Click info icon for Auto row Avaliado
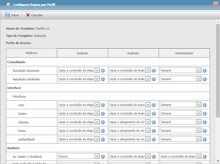This screenshot has height=164, width=220. tap(103, 105)
